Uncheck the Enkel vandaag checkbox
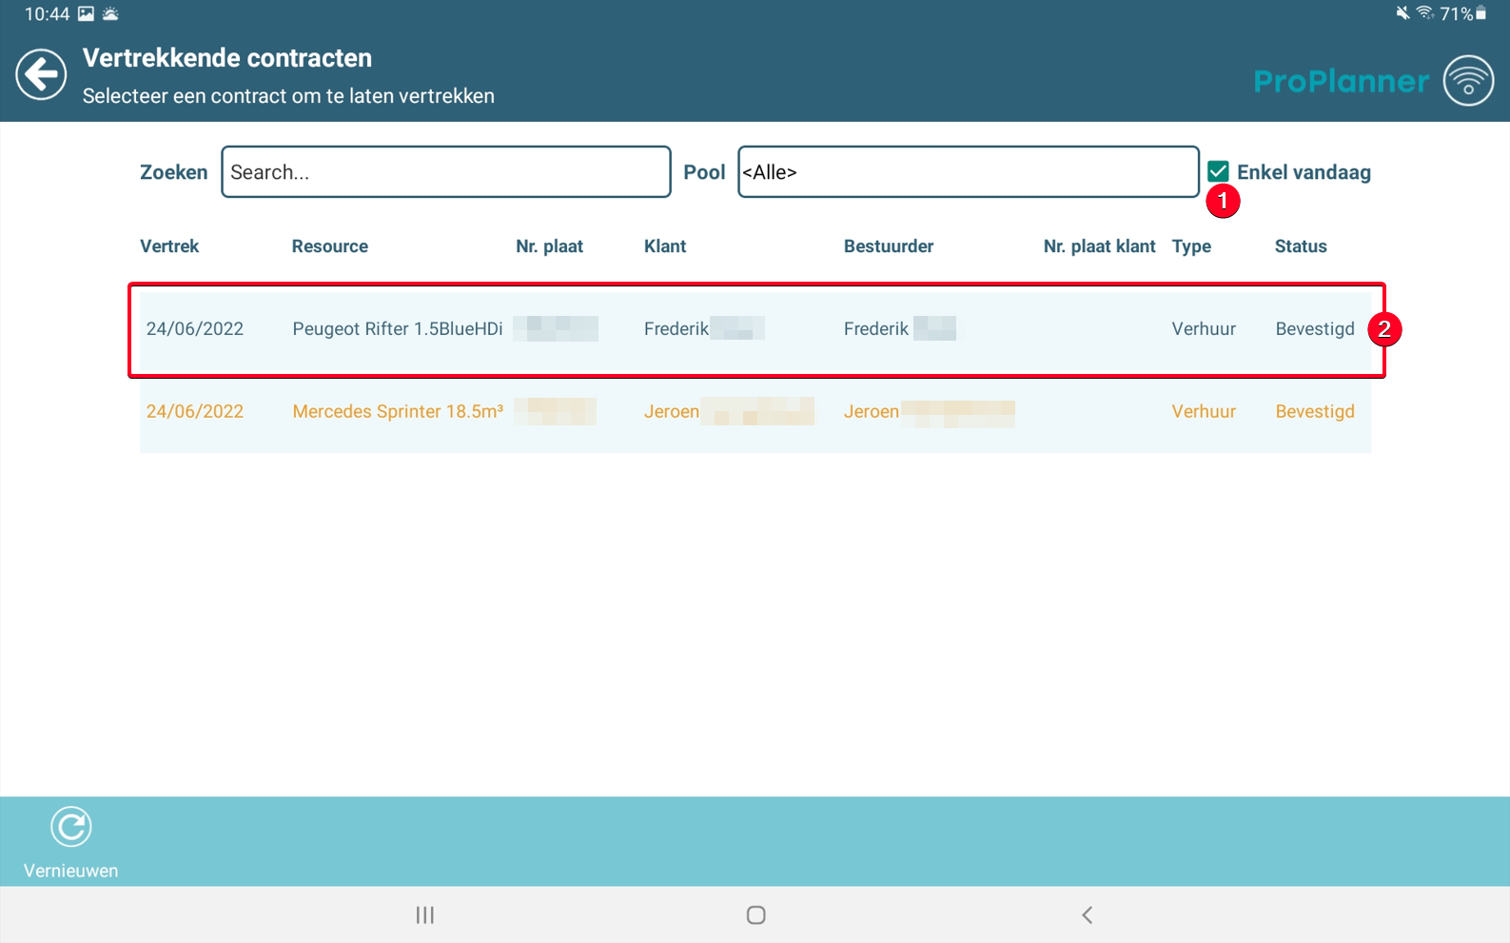Viewport: 1510px width, 943px height. [x=1218, y=171]
